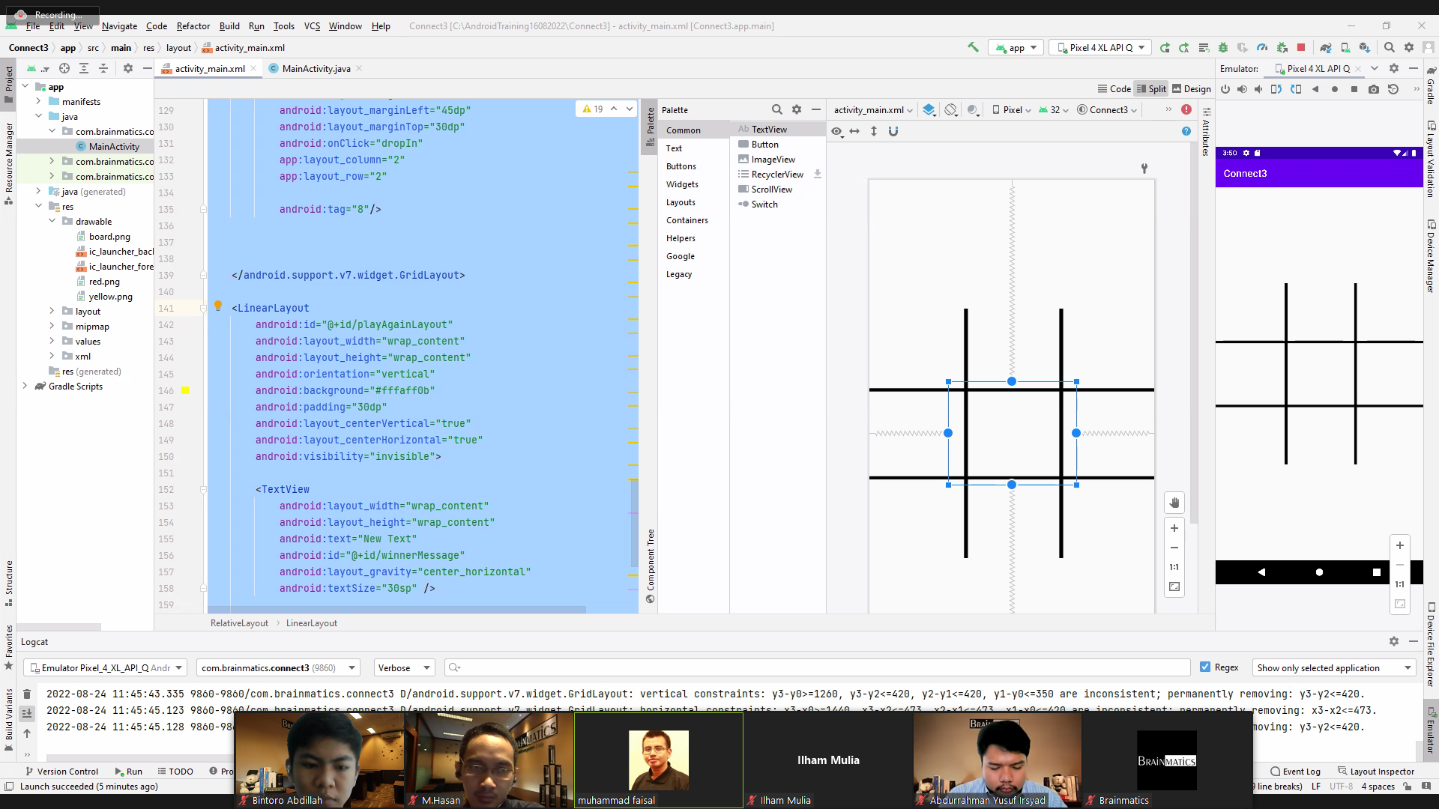Click activity_main.xml tab in editor

208,68
